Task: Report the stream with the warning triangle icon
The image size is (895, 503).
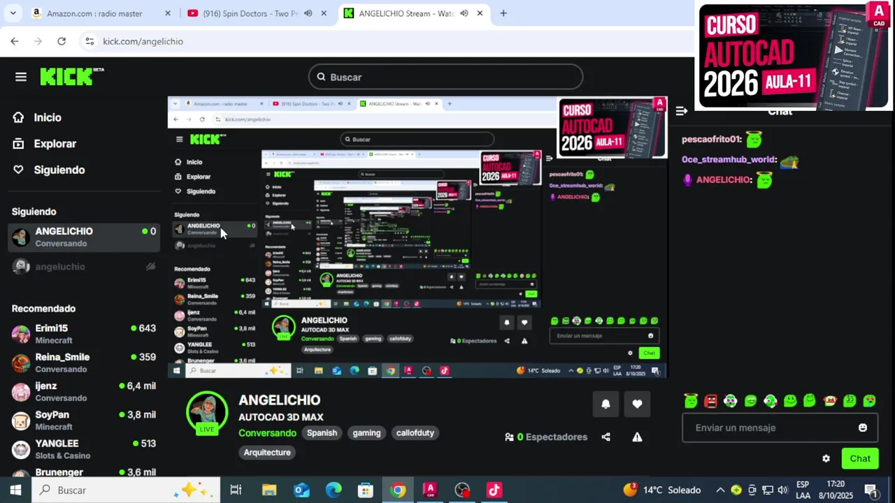Action: coord(637,437)
